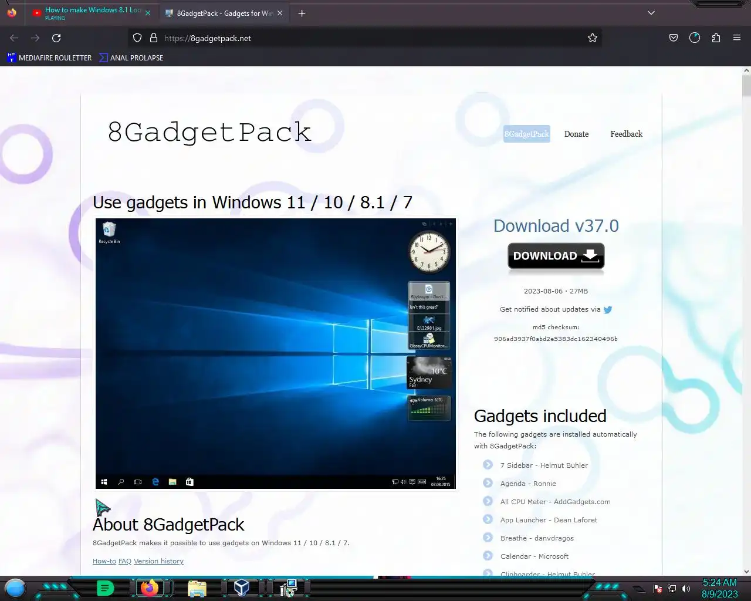This screenshot has width=751, height=601.
Task: Click the black DOWNLOAD button
Action: pyautogui.click(x=556, y=256)
